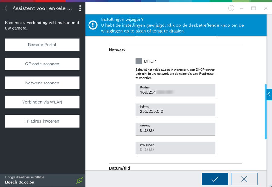Click the USB dongle connection status icon
The height and width of the screenshot is (187, 272).
[x=79, y=180]
